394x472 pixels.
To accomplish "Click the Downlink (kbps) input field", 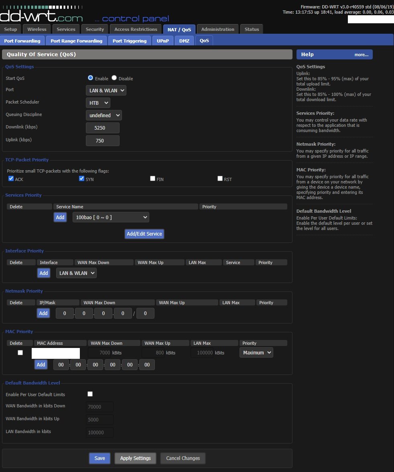I will pos(103,128).
